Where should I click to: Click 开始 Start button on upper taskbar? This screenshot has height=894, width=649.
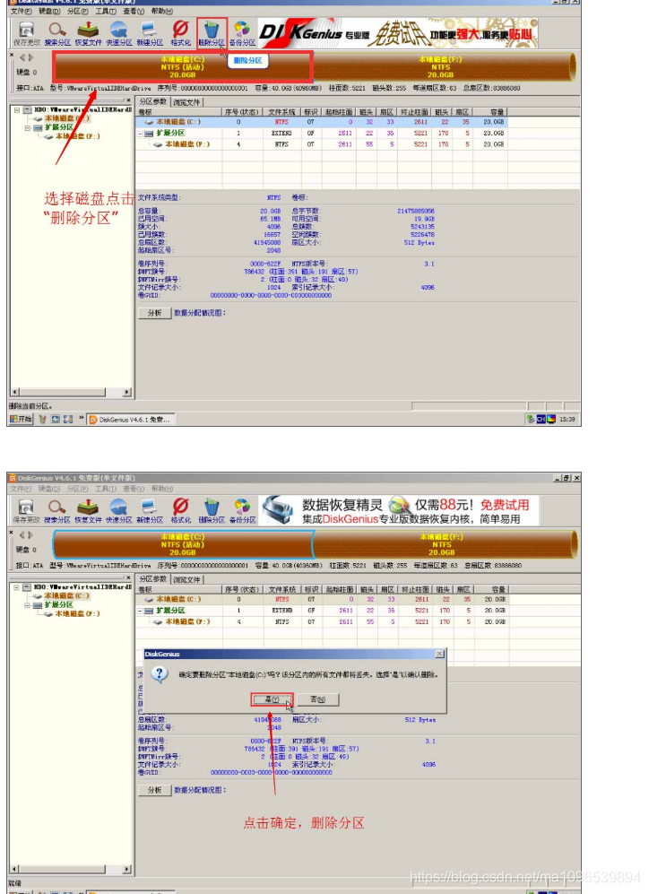21,419
